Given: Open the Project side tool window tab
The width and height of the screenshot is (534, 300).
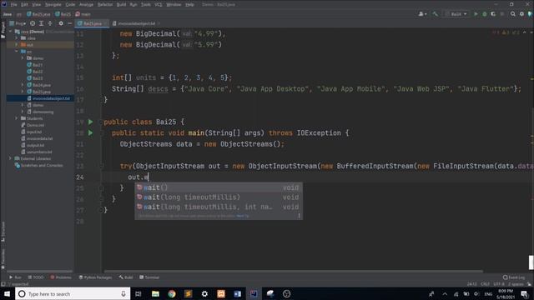Looking at the screenshot, I should 3,30.
